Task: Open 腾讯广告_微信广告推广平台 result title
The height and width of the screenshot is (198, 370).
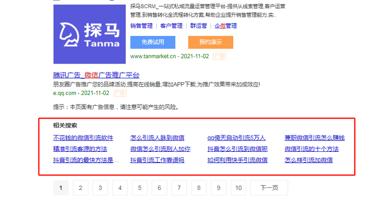Action: (x=96, y=75)
